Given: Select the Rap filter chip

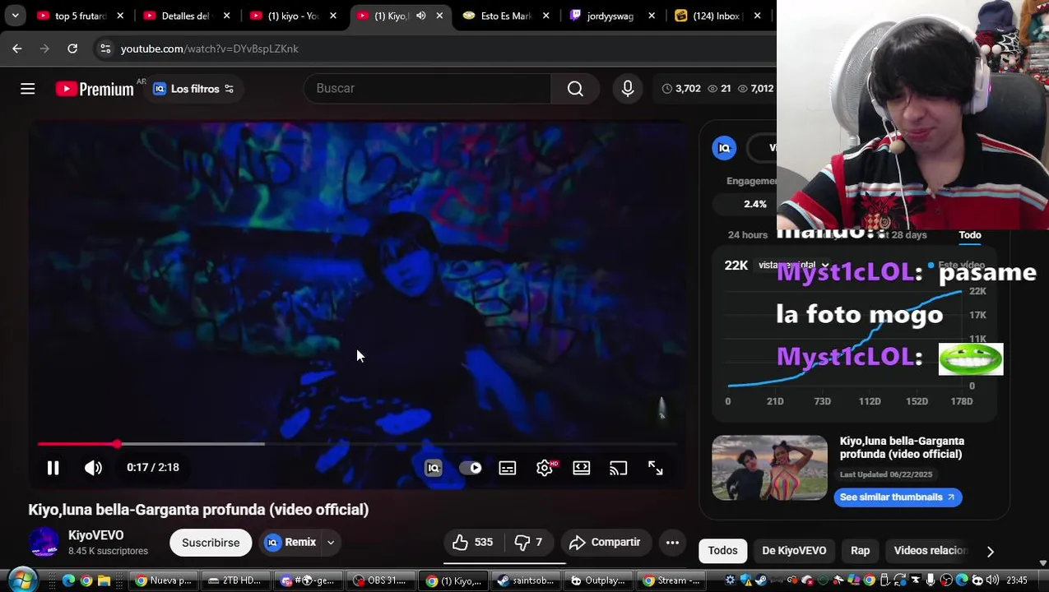Looking at the screenshot, I should coord(860,551).
